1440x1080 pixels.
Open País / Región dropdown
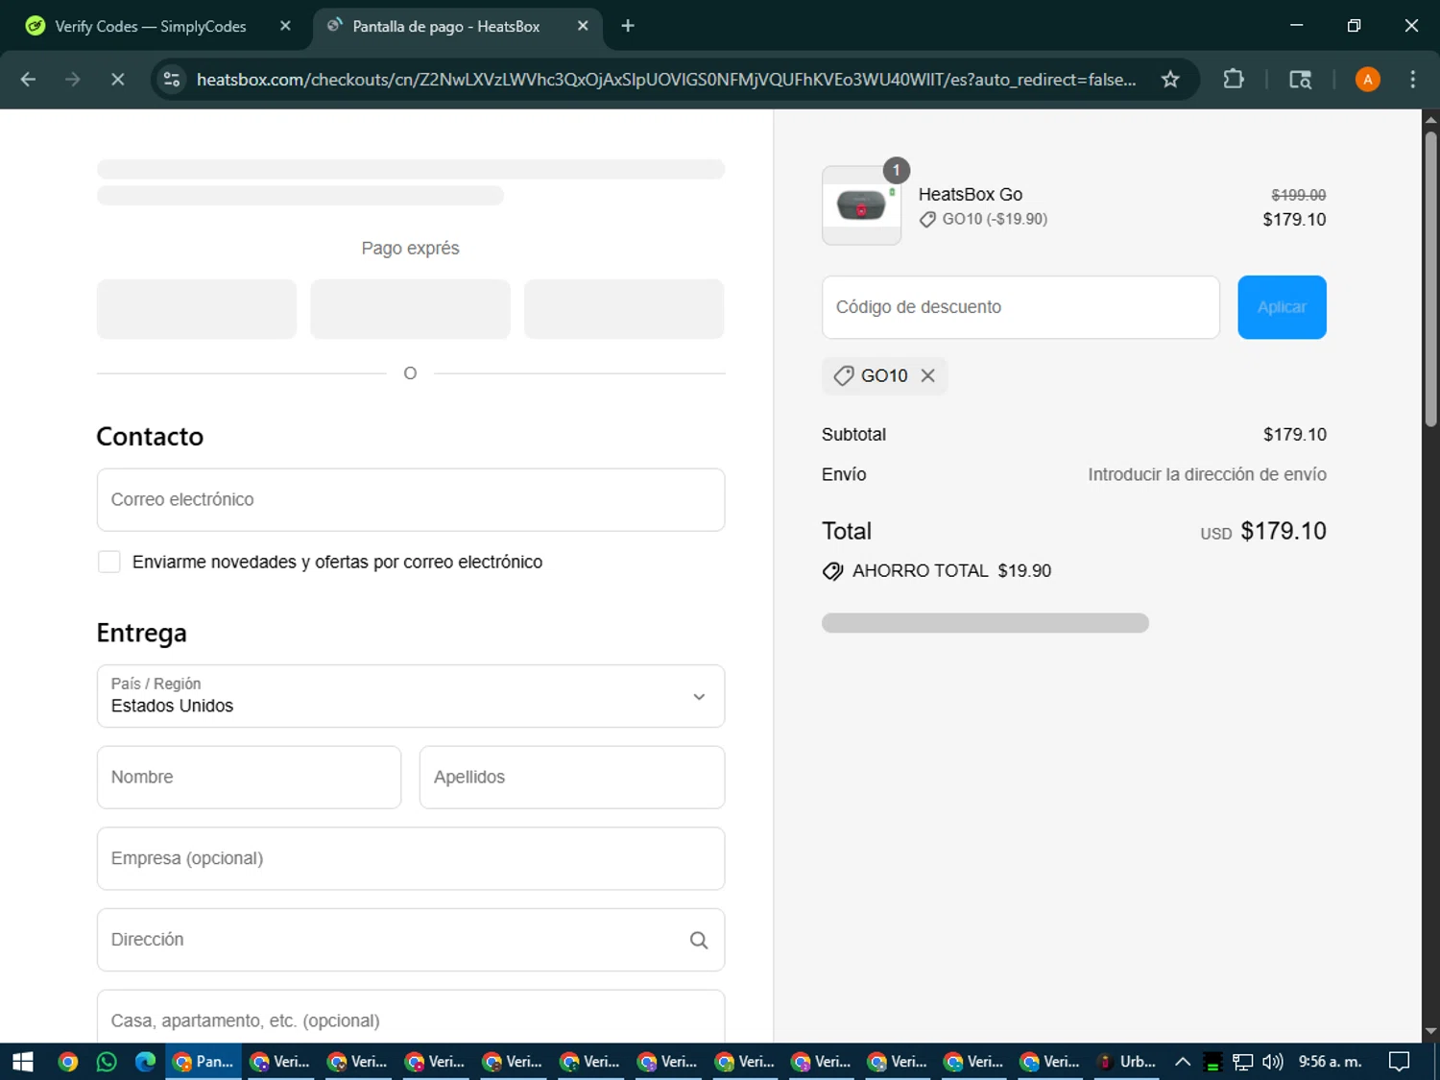(411, 696)
